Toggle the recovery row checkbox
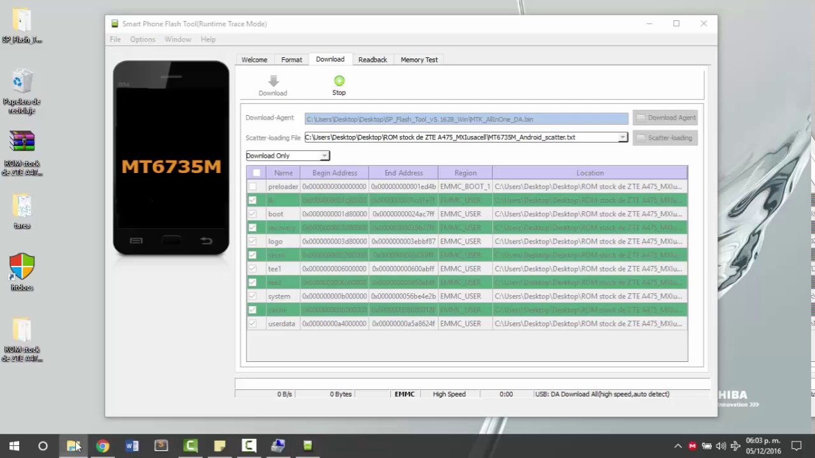Viewport: 815px width, 458px height. click(x=253, y=228)
